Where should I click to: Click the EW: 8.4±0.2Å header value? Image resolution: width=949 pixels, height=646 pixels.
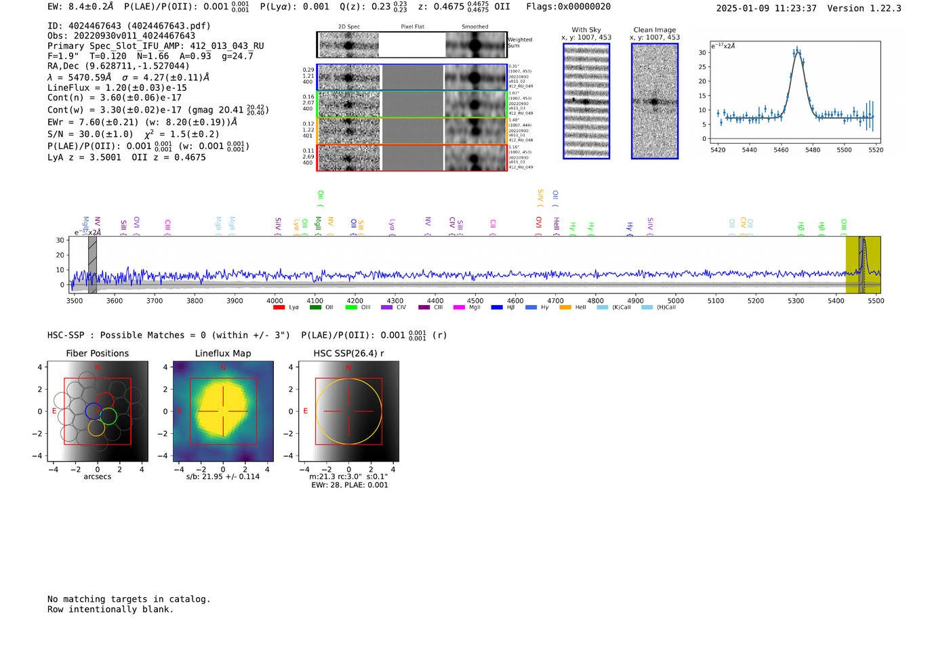pyautogui.click(x=81, y=7)
